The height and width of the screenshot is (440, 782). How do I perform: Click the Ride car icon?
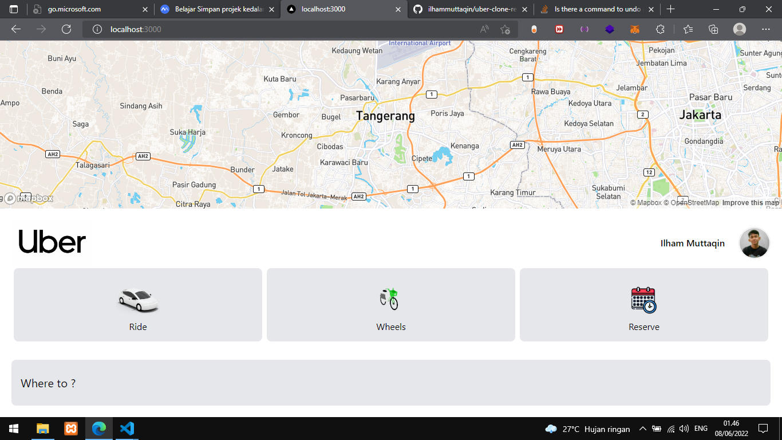click(x=137, y=300)
